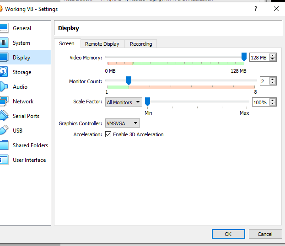Click the Video Memory slider handle
285x246 pixels.
pos(244,57)
